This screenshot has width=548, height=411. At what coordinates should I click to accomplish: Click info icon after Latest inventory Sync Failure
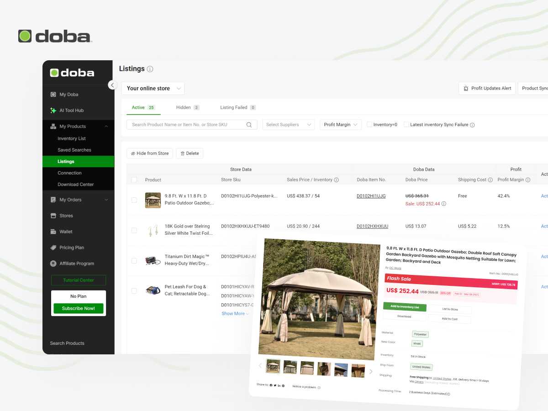click(472, 125)
